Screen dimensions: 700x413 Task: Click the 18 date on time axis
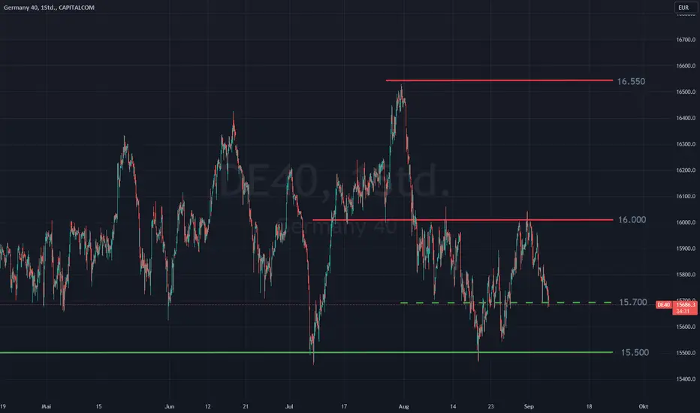coord(590,406)
